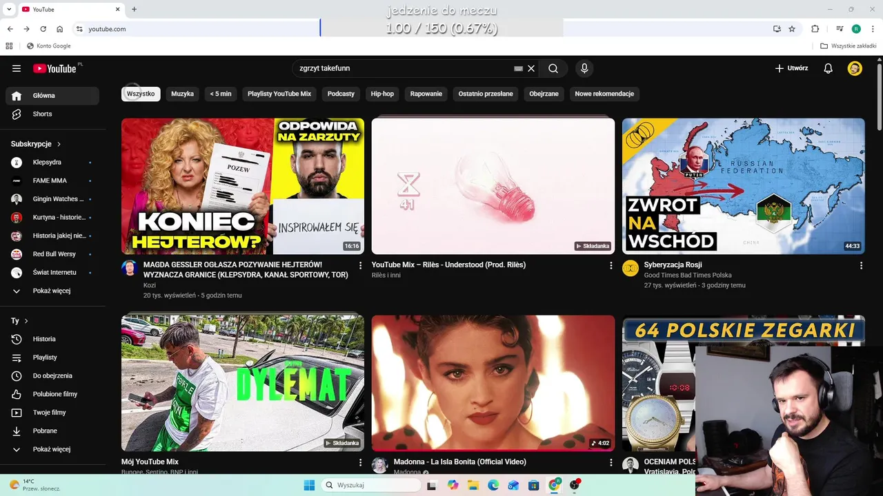Open the on-screen keyboard icon in search

[x=518, y=68]
